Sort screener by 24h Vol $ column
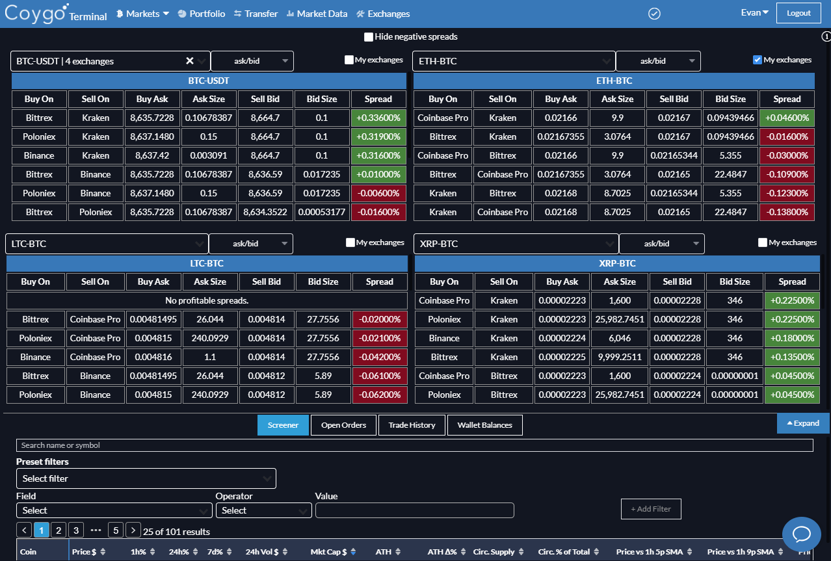 285,552
